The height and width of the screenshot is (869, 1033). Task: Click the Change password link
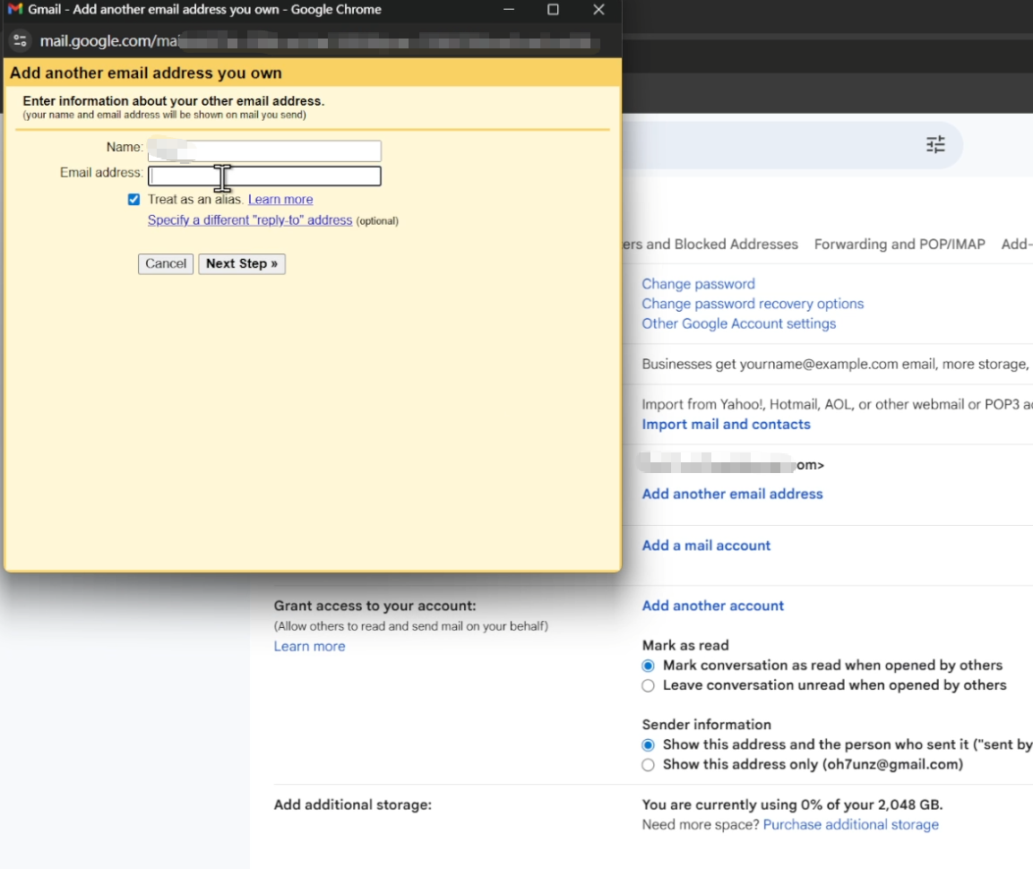pos(698,284)
